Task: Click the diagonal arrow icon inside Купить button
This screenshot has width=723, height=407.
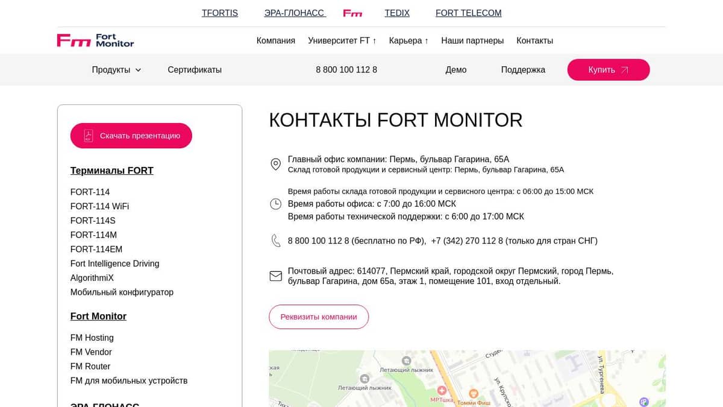Action: click(x=625, y=69)
